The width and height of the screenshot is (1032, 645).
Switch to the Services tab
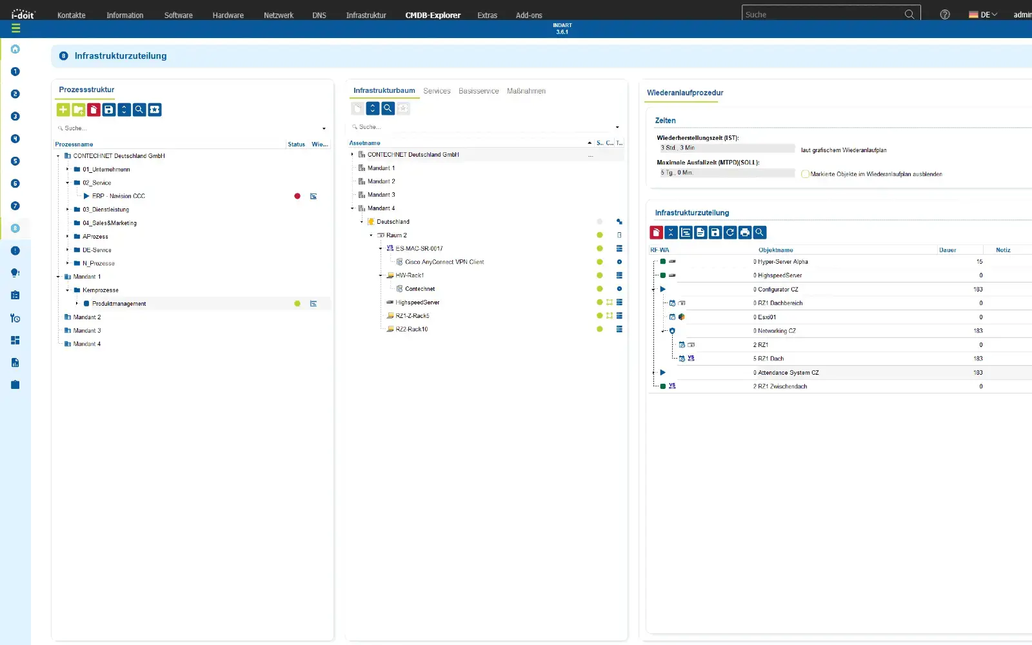(x=437, y=91)
